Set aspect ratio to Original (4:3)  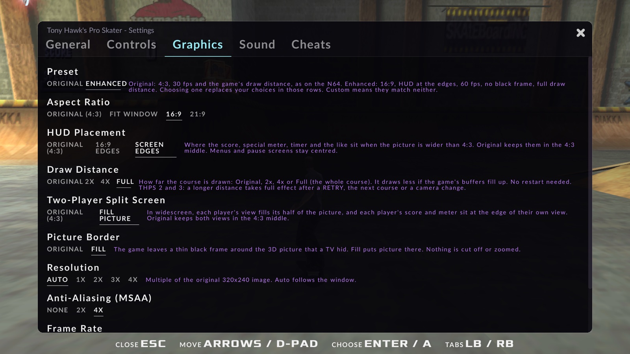click(74, 114)
